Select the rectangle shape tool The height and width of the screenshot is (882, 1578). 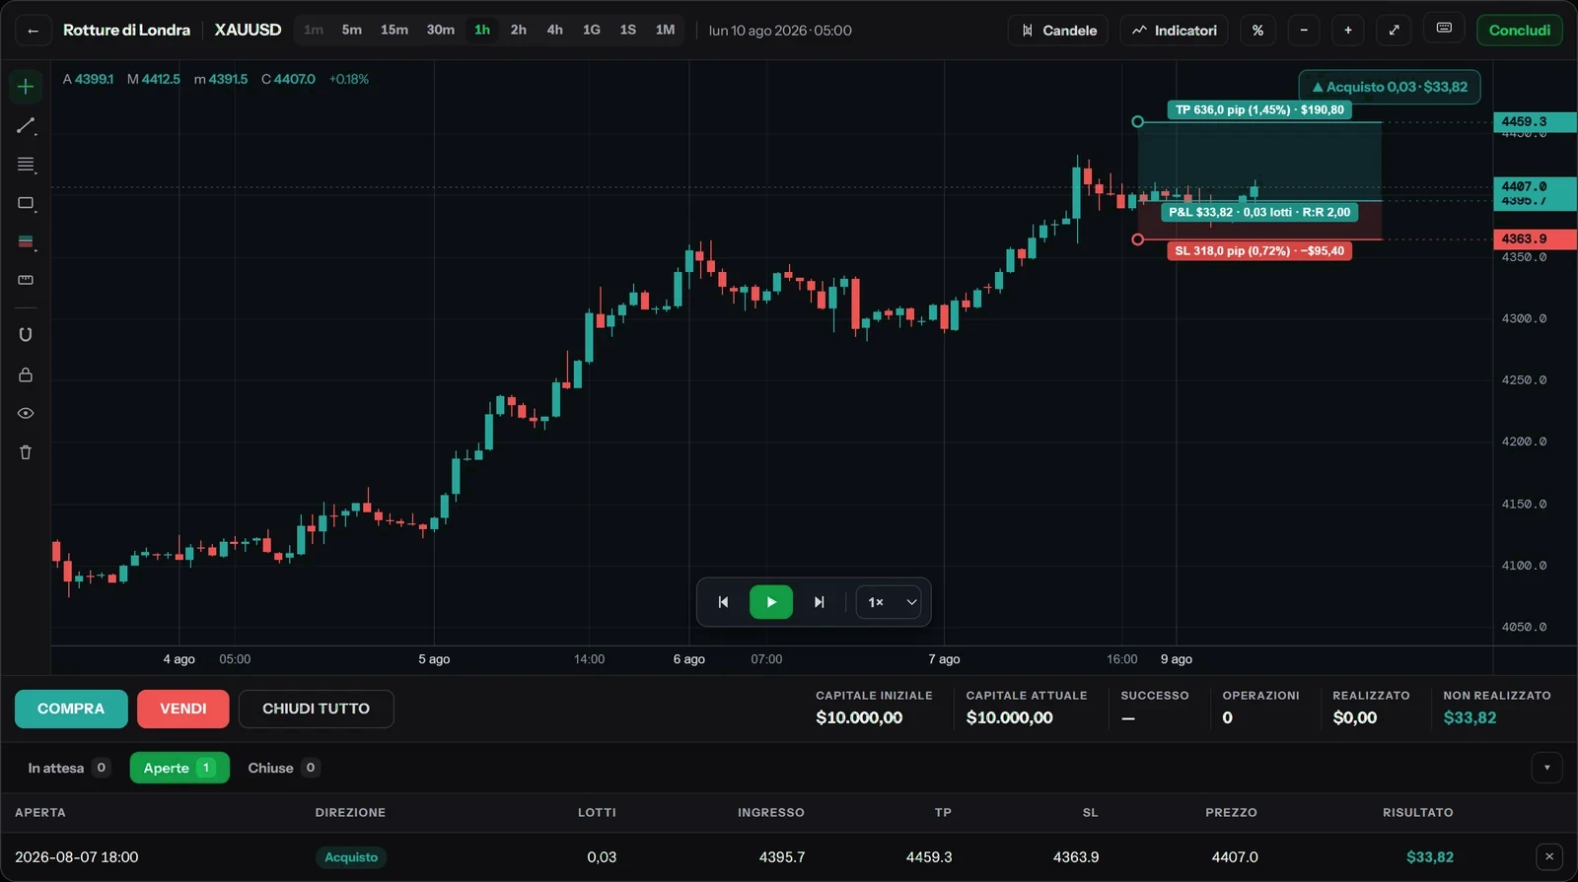26,203
